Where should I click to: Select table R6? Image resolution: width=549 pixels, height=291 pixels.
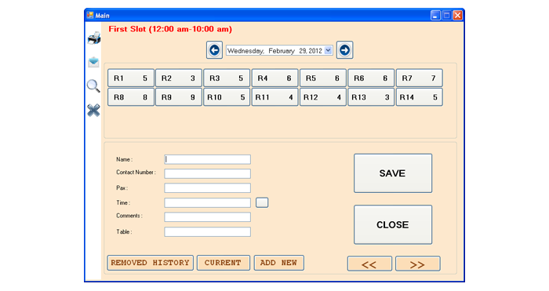(x=371, y=78)
